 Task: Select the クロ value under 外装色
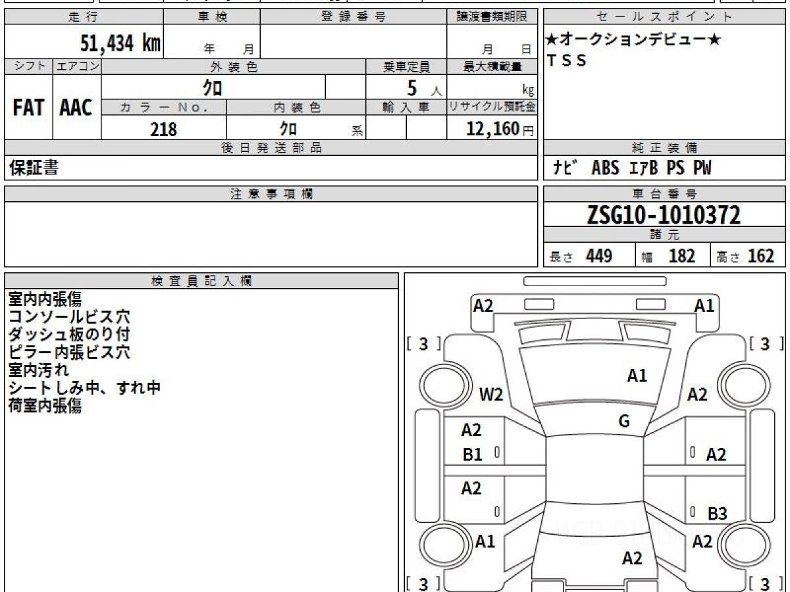213,87
